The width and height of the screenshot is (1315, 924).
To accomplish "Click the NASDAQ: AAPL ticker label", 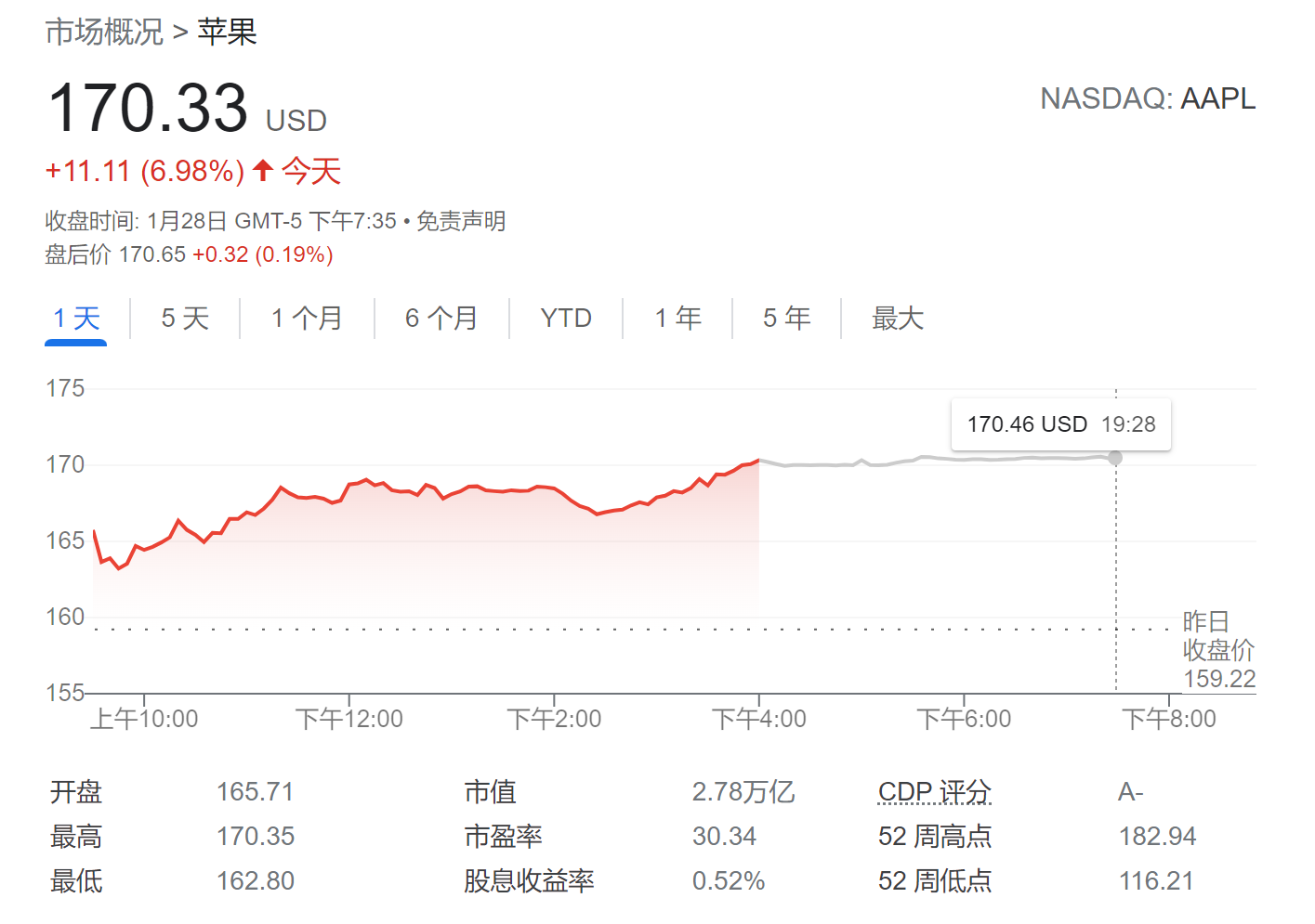I will [1147, 98].
